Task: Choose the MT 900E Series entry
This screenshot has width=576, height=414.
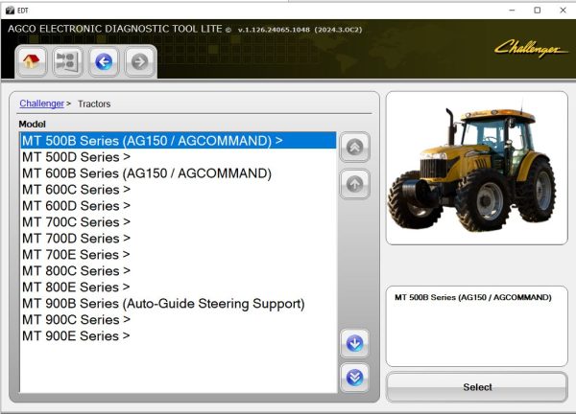Action: [x=179, y=335]
